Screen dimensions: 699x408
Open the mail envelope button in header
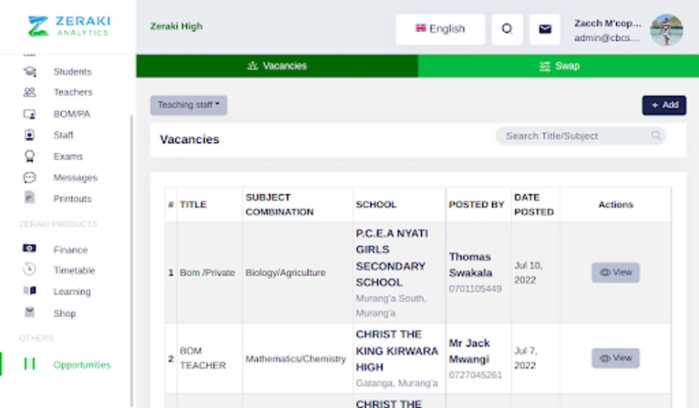[545, 29]
